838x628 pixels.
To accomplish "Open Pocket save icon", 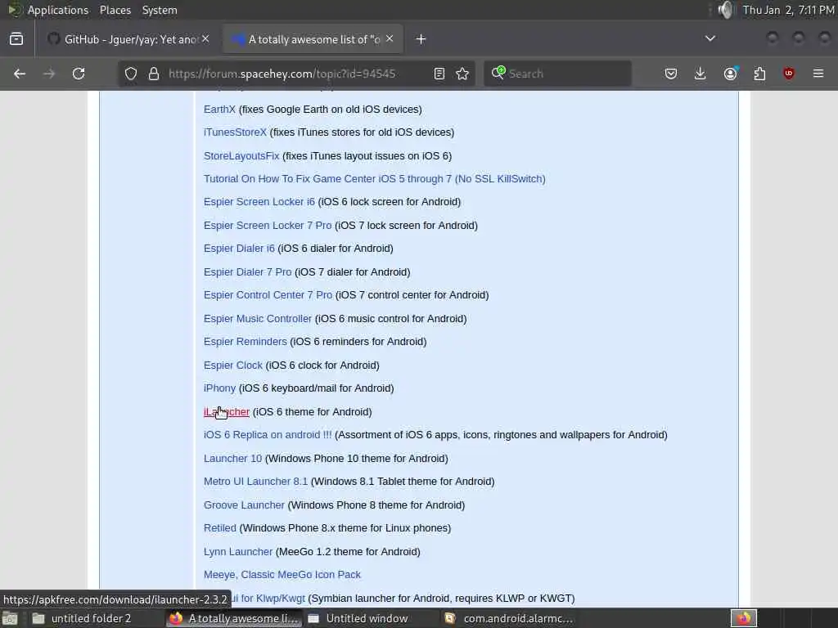I will (x=671, y=74).
